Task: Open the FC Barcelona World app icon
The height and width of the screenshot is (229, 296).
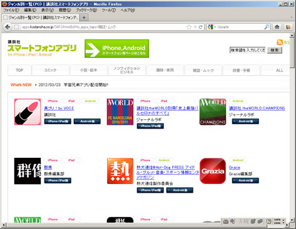Action: pos(120,112)
